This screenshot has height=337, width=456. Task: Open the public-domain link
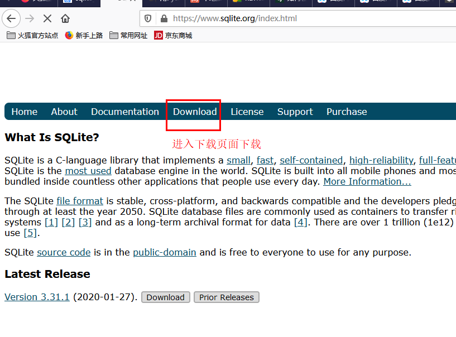coord(164,252)
